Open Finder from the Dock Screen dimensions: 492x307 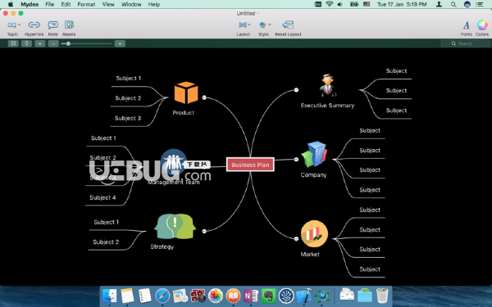coord(110,296)
